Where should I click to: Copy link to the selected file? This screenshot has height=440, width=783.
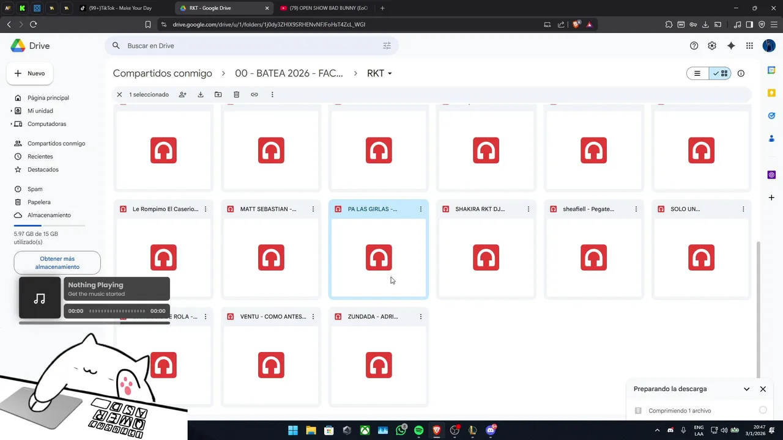click(x=254, y=95)
